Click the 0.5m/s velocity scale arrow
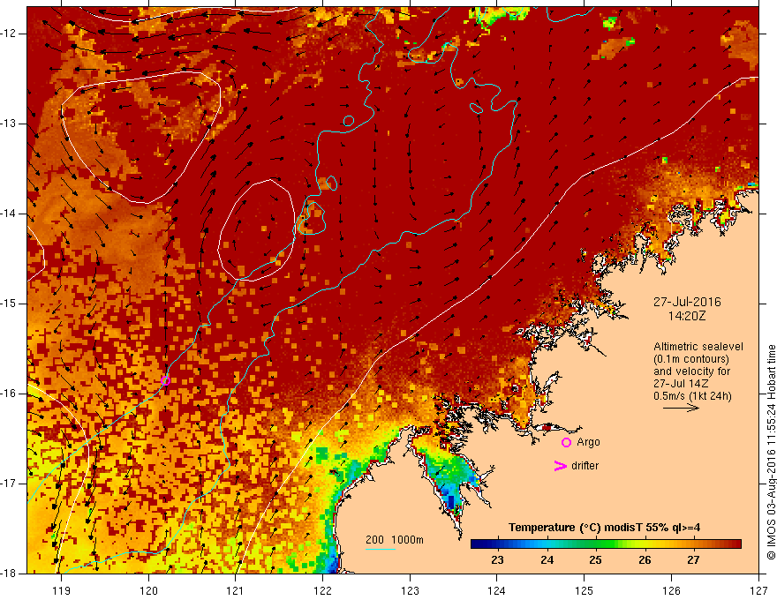Image resolution: width=777 pixels, height=600 pixels. click(681, 408)
